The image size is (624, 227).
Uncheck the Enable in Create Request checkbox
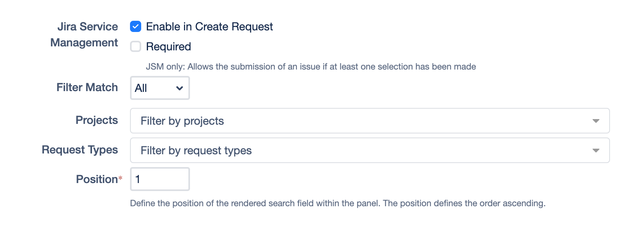click(x=136, y=27)
